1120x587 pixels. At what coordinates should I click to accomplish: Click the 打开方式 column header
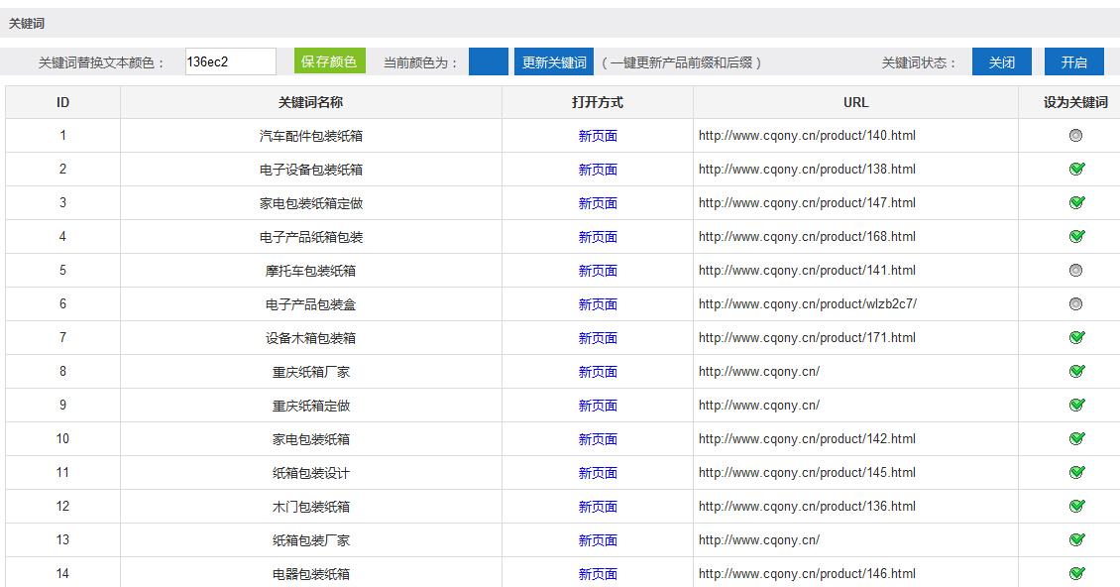click(598, 102)
